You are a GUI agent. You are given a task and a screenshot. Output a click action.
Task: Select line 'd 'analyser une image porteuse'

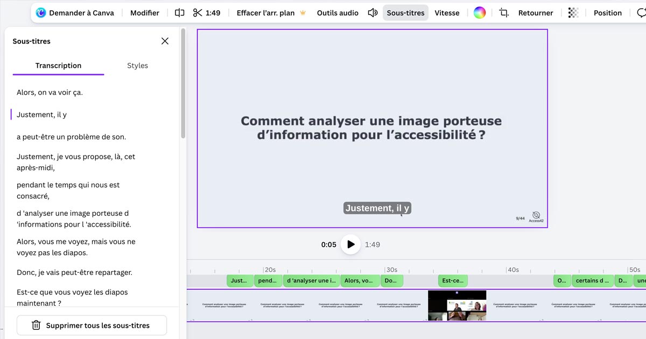point(74,219)
